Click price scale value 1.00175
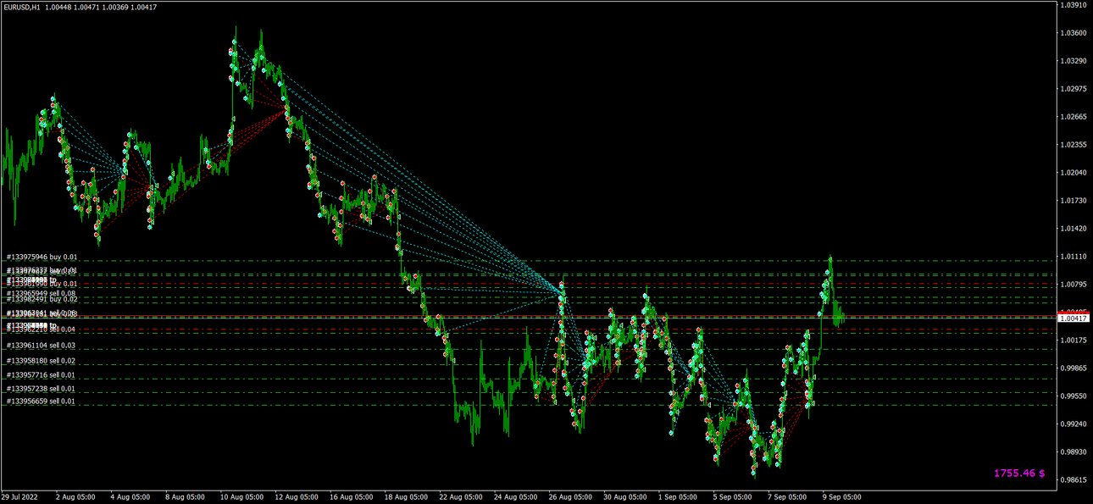The width and height of the screenshot is (1093, 504). click(x=1074, y=341)
